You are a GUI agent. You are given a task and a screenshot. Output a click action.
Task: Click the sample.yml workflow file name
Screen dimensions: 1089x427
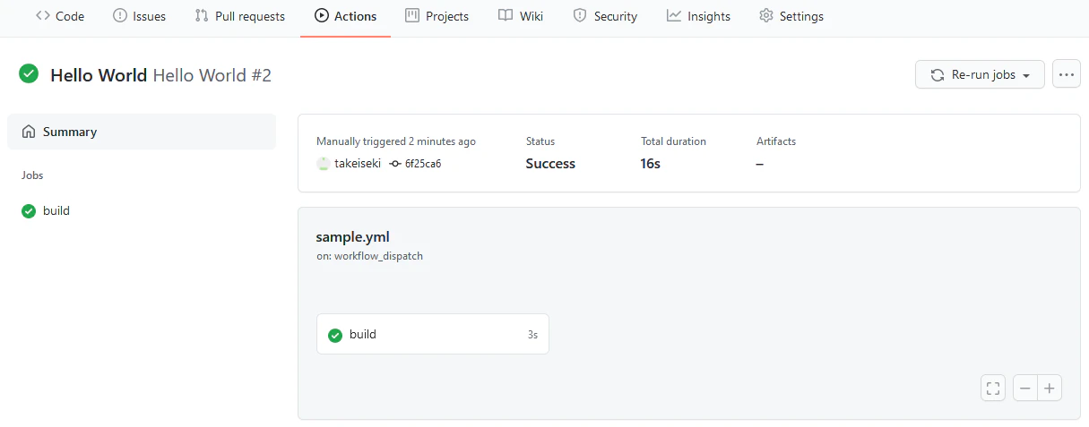pos(352,237)
